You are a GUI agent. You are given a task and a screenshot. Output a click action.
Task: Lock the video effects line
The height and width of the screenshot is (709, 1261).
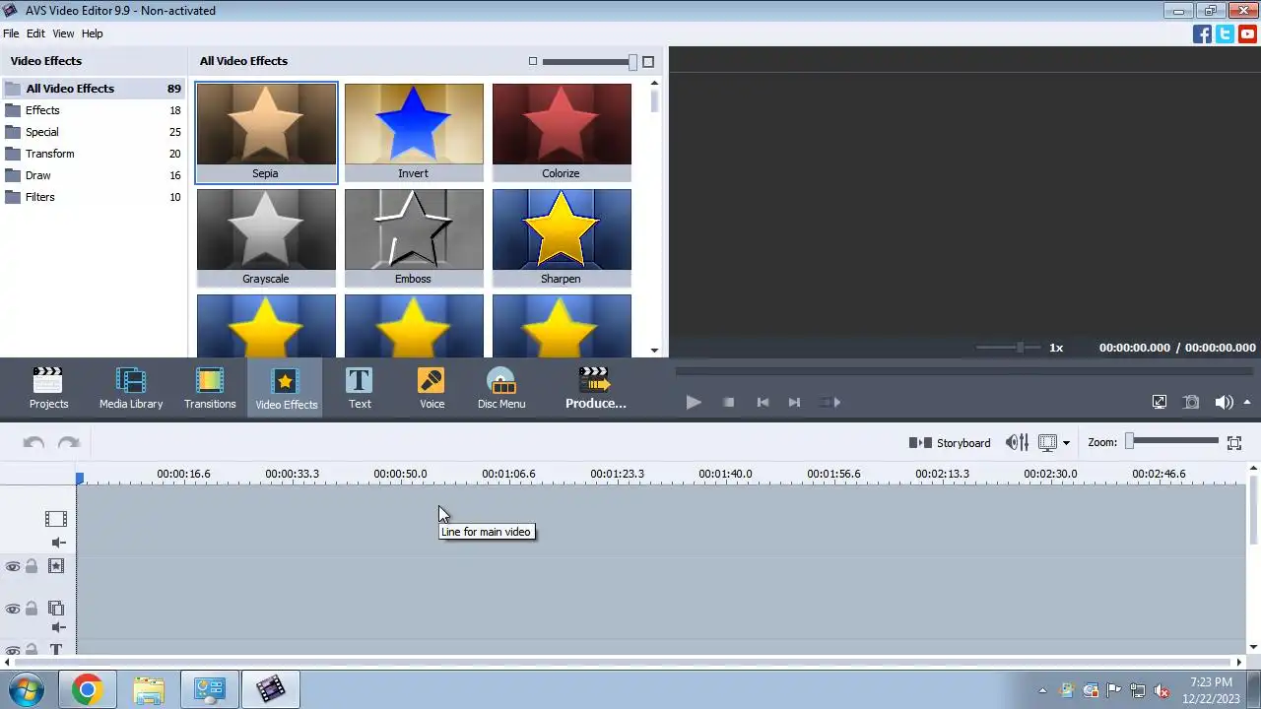click(32, 566)
